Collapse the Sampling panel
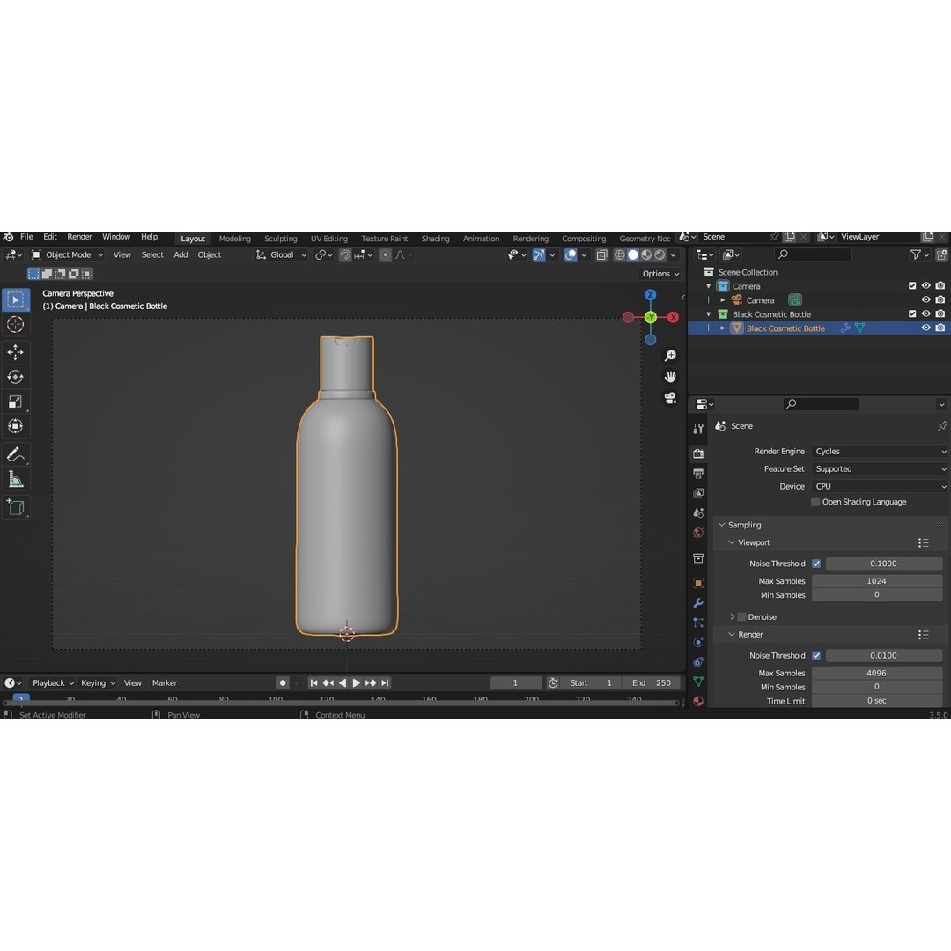 [x=722, y=525]
